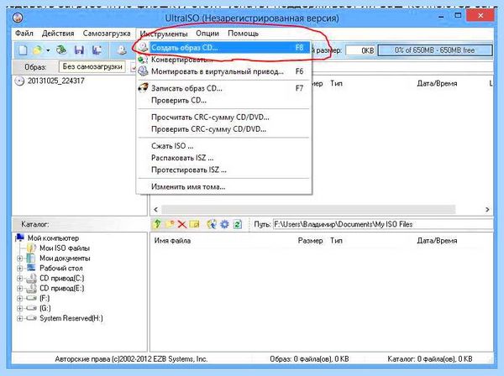The height and width of the screenshot is (376, 504).
Task: Click the Open file folder toolbar icon
Action: 38,50
